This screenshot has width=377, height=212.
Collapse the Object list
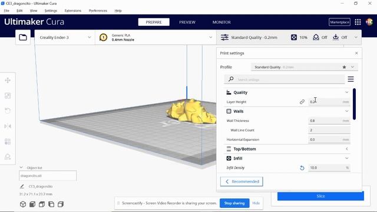pos(21,167)
